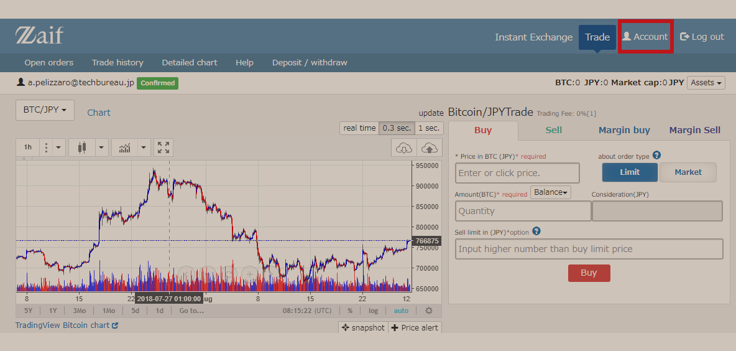The height and width of the screenshot is (351, 736).
Task: Click the cloud upload (save chart) icon
Action: (429, 149)
